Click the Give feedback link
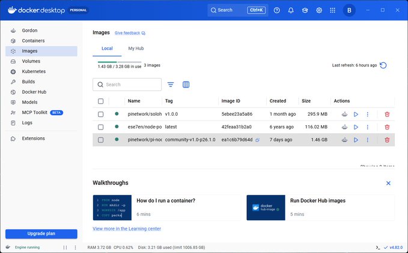 tap(130, 33)
